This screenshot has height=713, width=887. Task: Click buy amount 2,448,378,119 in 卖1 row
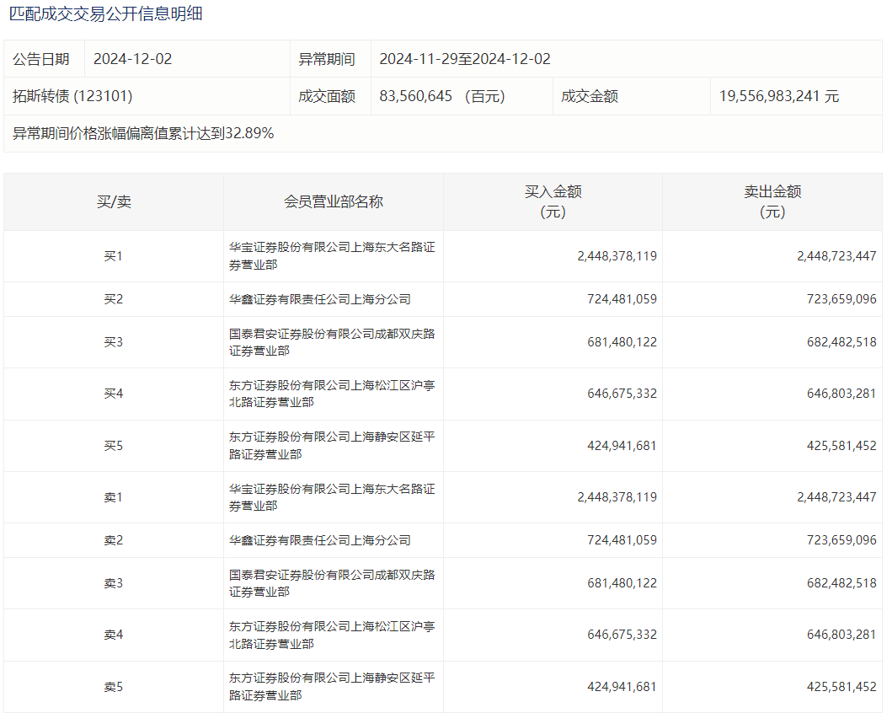(x=617, y=497)
